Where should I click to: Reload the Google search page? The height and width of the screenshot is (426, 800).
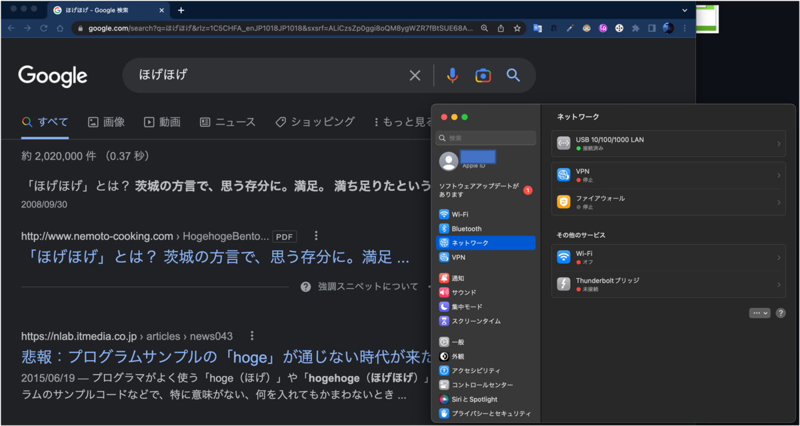[x=44, y=28]
